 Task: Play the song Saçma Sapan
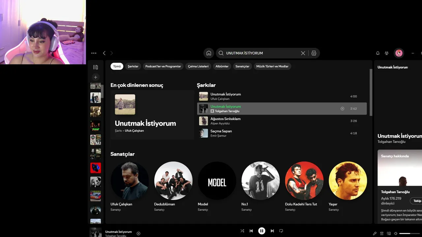[x=282, y=133]
